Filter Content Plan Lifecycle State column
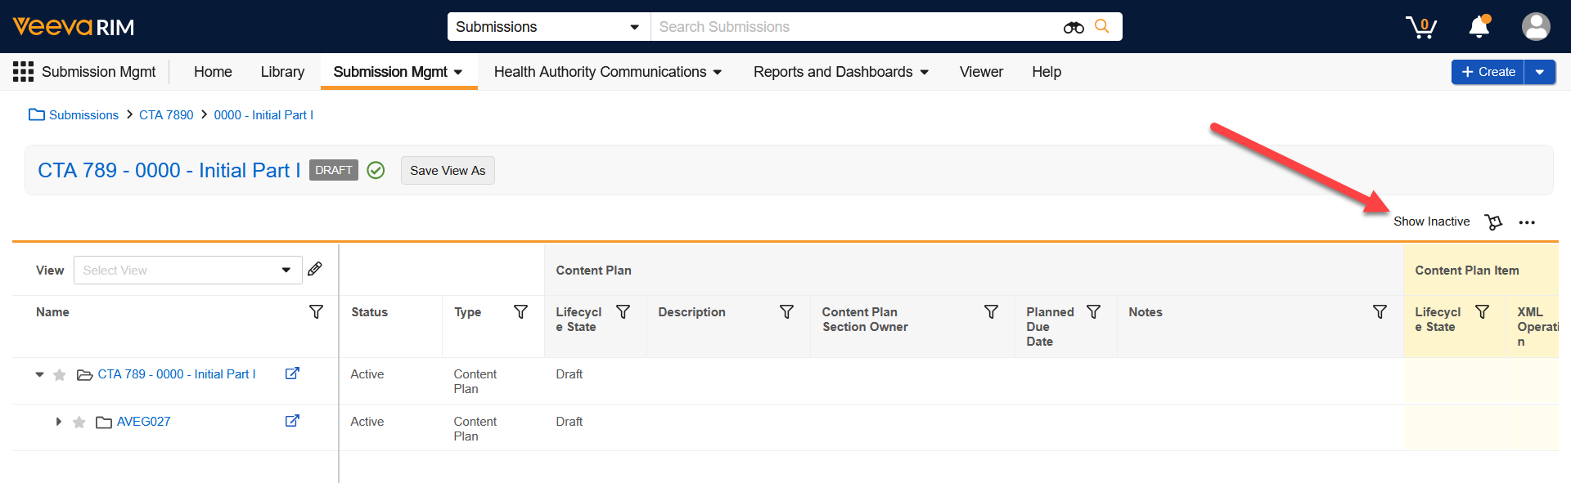 tap(623, 311)
